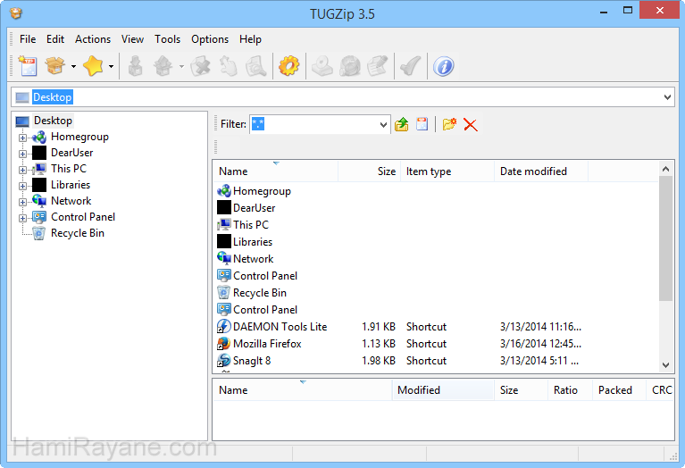Select This PC in the folder tree
Screen dimensions: 685x468
point(69,169)
